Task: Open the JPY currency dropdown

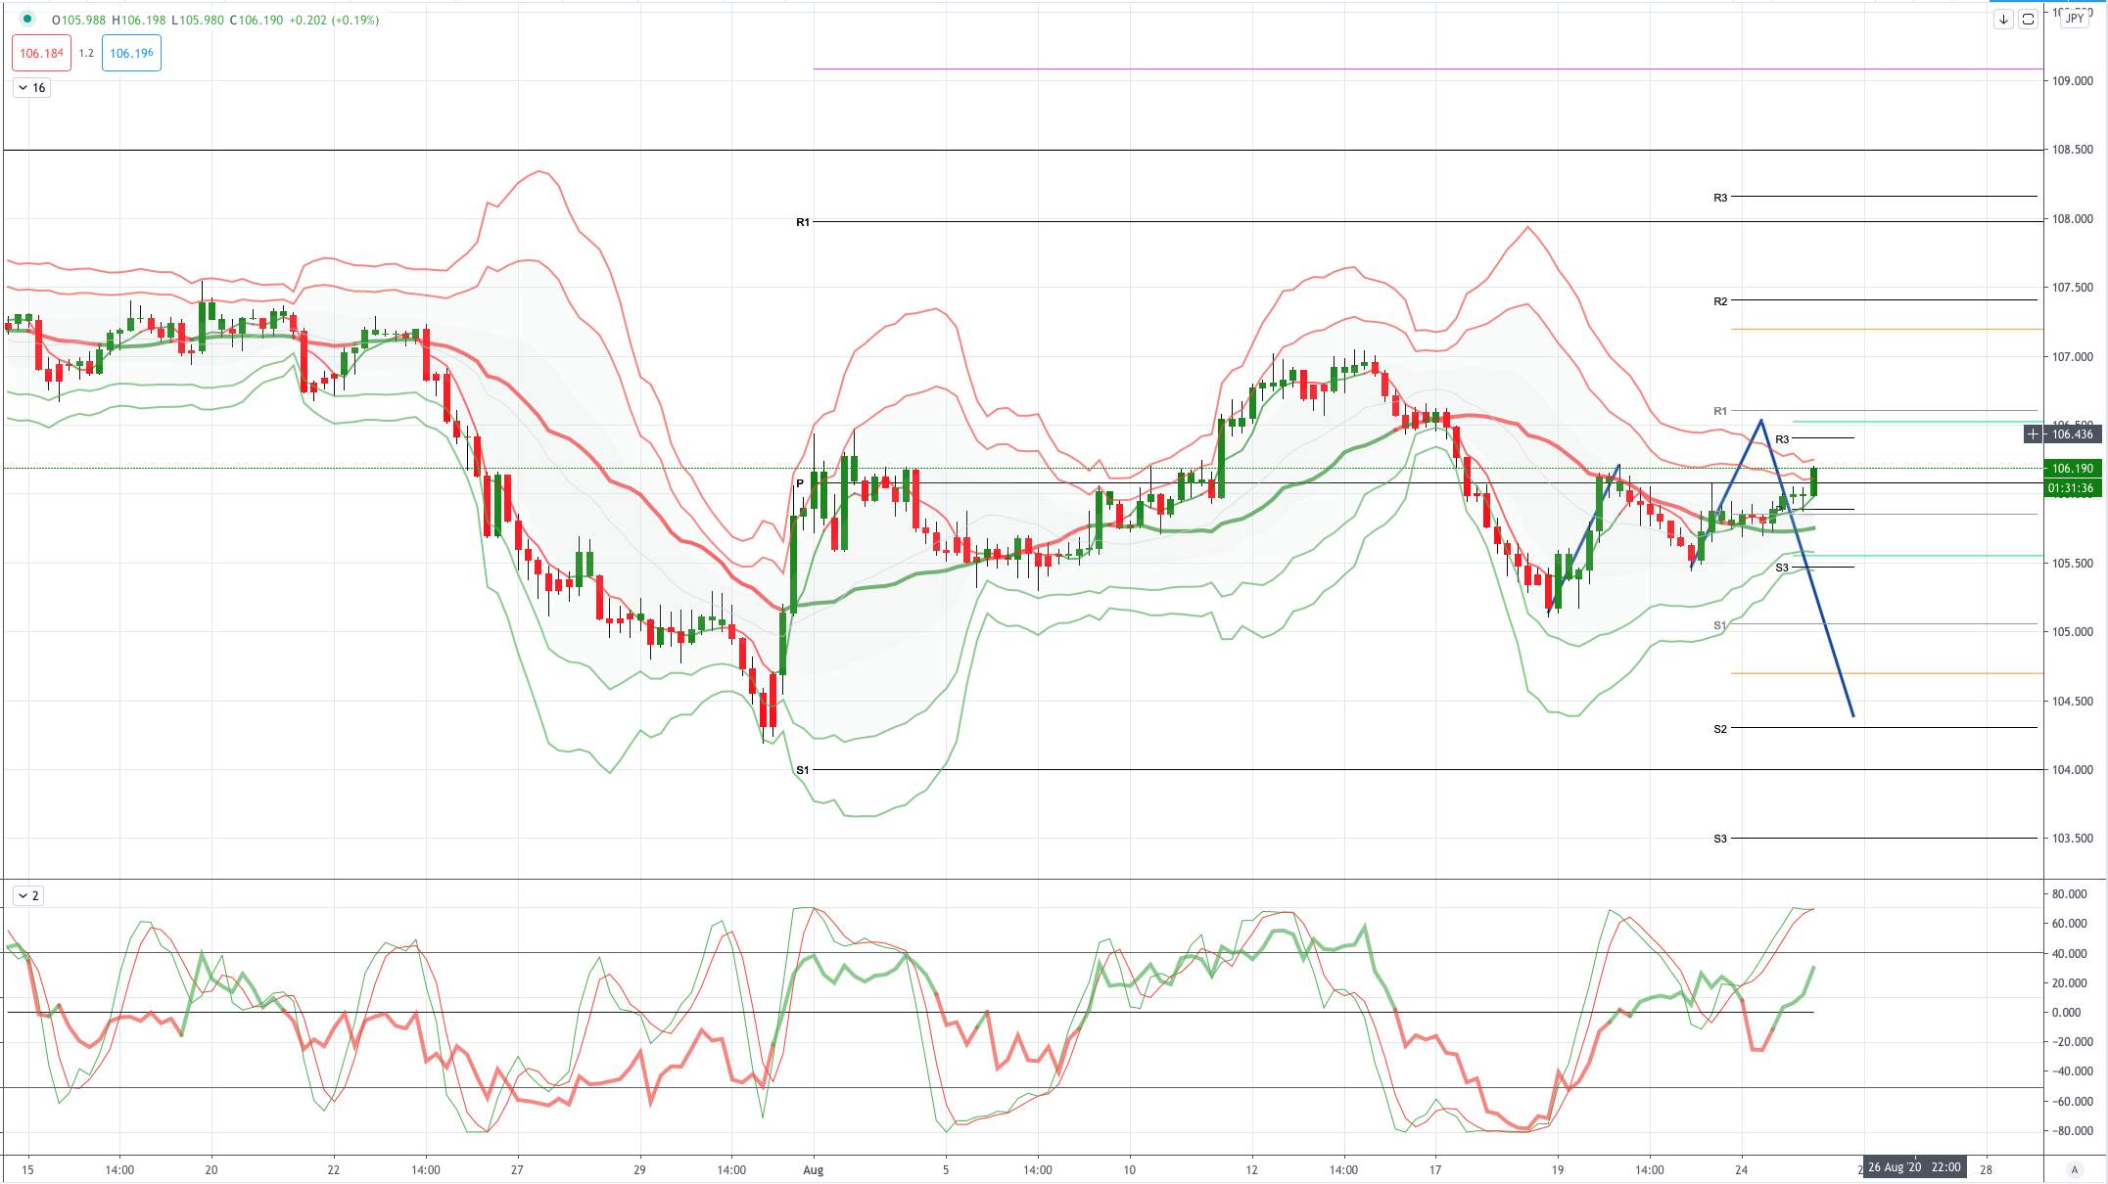Action: [x=2075, y=19]
